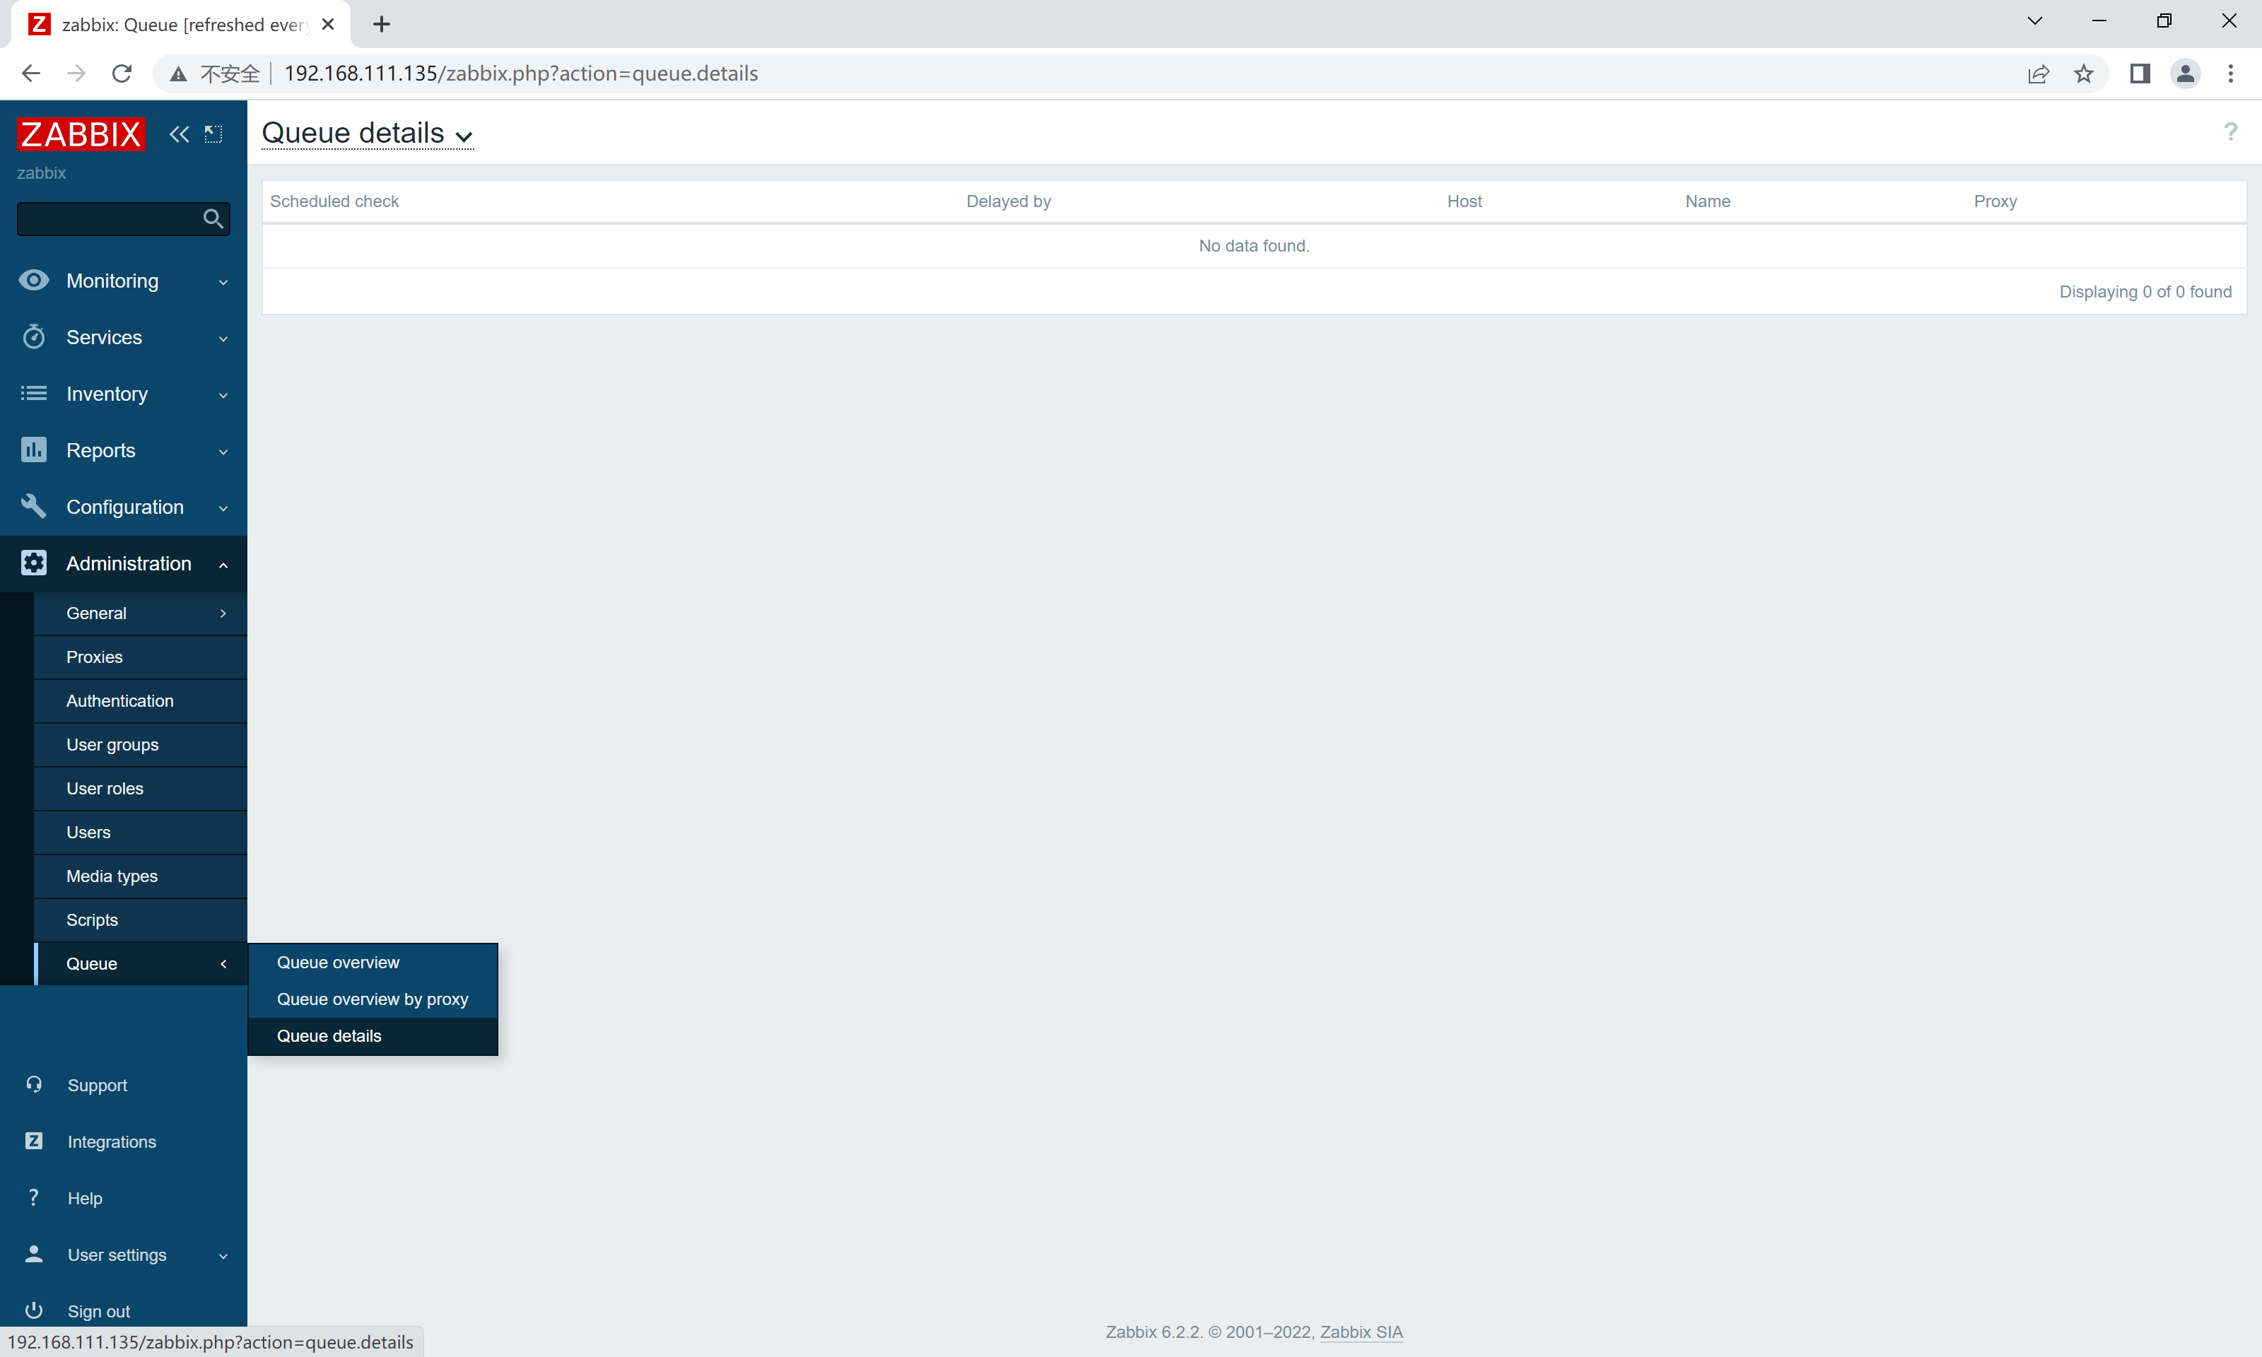Click the Support headset icon
Screen dimensions: 2262x1357
click(x=34, y=1084)
